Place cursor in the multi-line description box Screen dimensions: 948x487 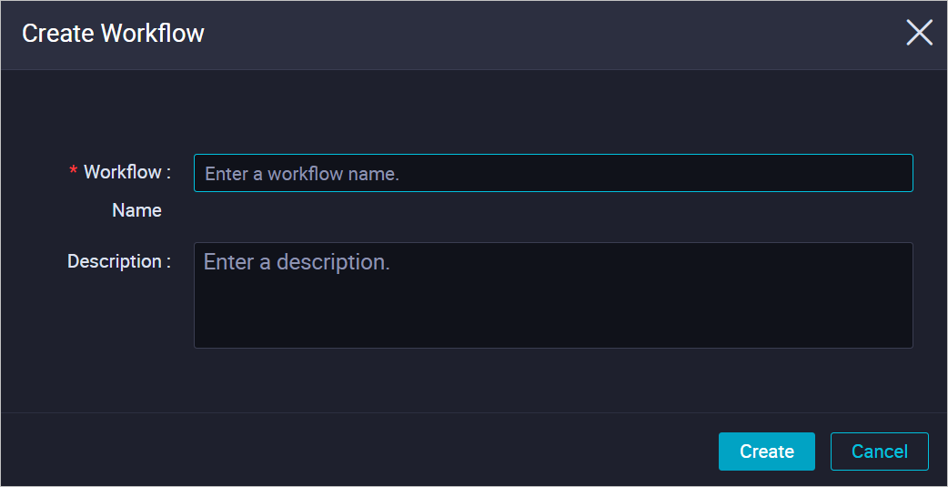tap(552, 295)
